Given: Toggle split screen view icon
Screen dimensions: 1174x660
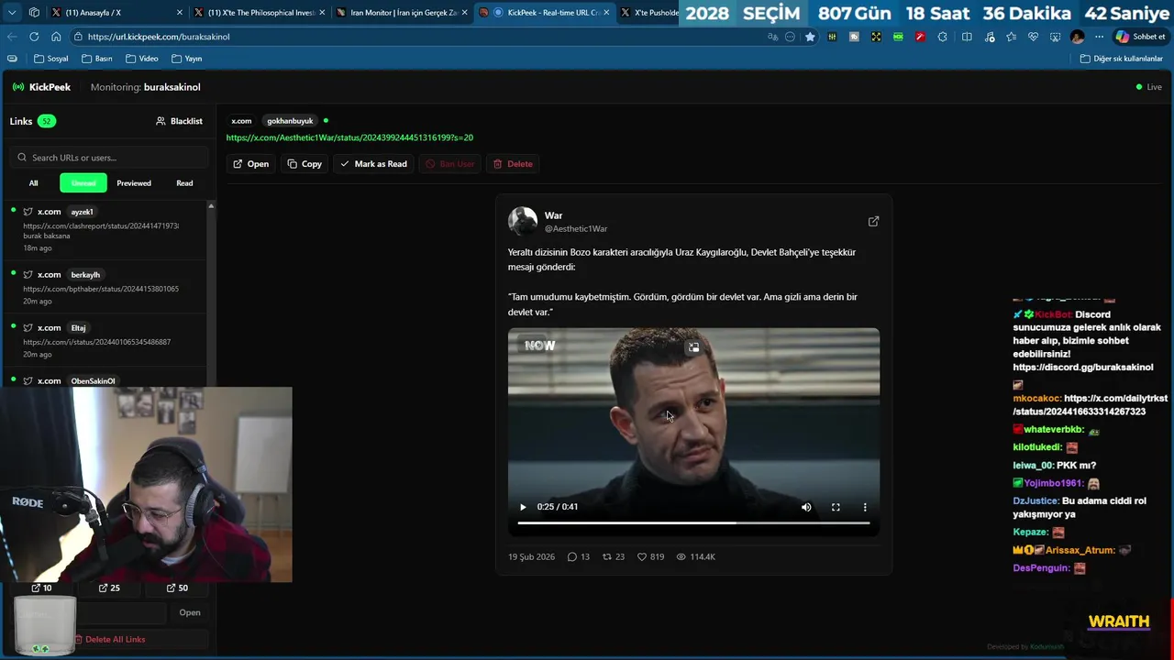Looking at the screenshot, I should click(x=967, y=37).
